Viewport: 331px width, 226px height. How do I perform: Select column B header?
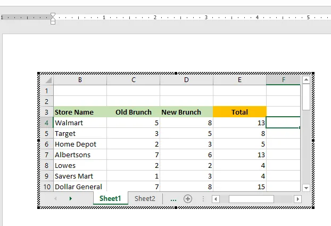[80, 80]
